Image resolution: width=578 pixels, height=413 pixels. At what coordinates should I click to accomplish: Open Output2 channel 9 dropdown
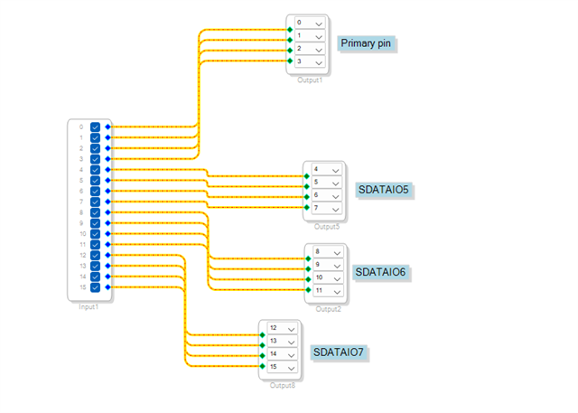pyautogui.click(x=328, y=265)
